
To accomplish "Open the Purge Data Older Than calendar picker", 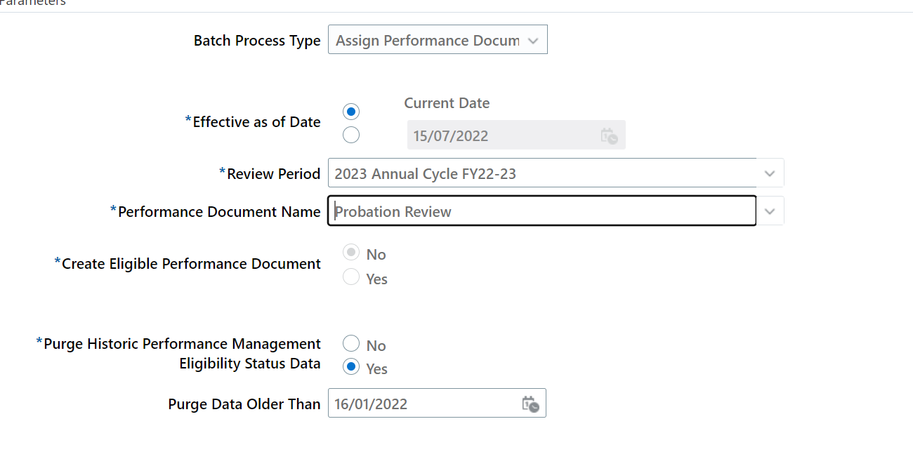I will (x=530, y=403).
